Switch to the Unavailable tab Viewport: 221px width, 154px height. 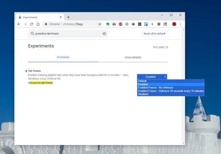(x=133, y=57)
